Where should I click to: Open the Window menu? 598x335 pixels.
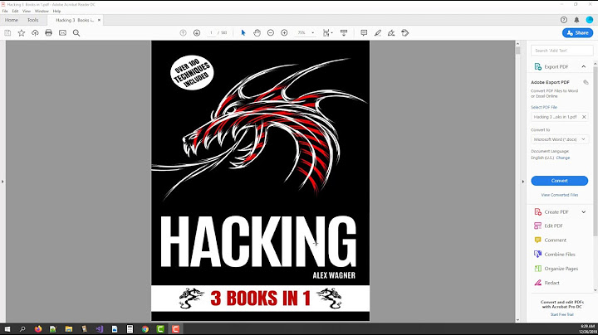coord(42,11)
